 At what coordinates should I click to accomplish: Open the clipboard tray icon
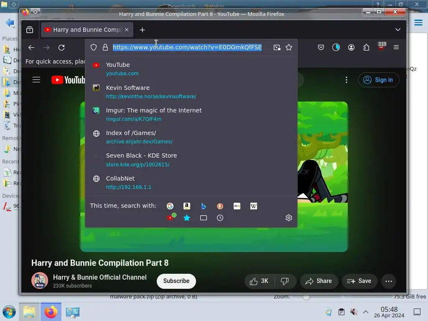(341, 312)
